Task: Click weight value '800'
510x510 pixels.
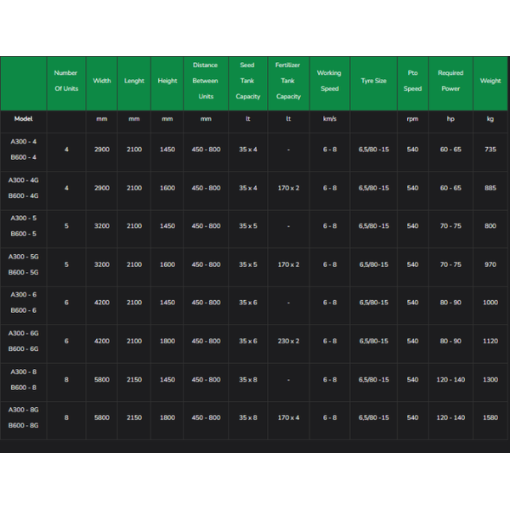Action: click(x=490, y=226)
